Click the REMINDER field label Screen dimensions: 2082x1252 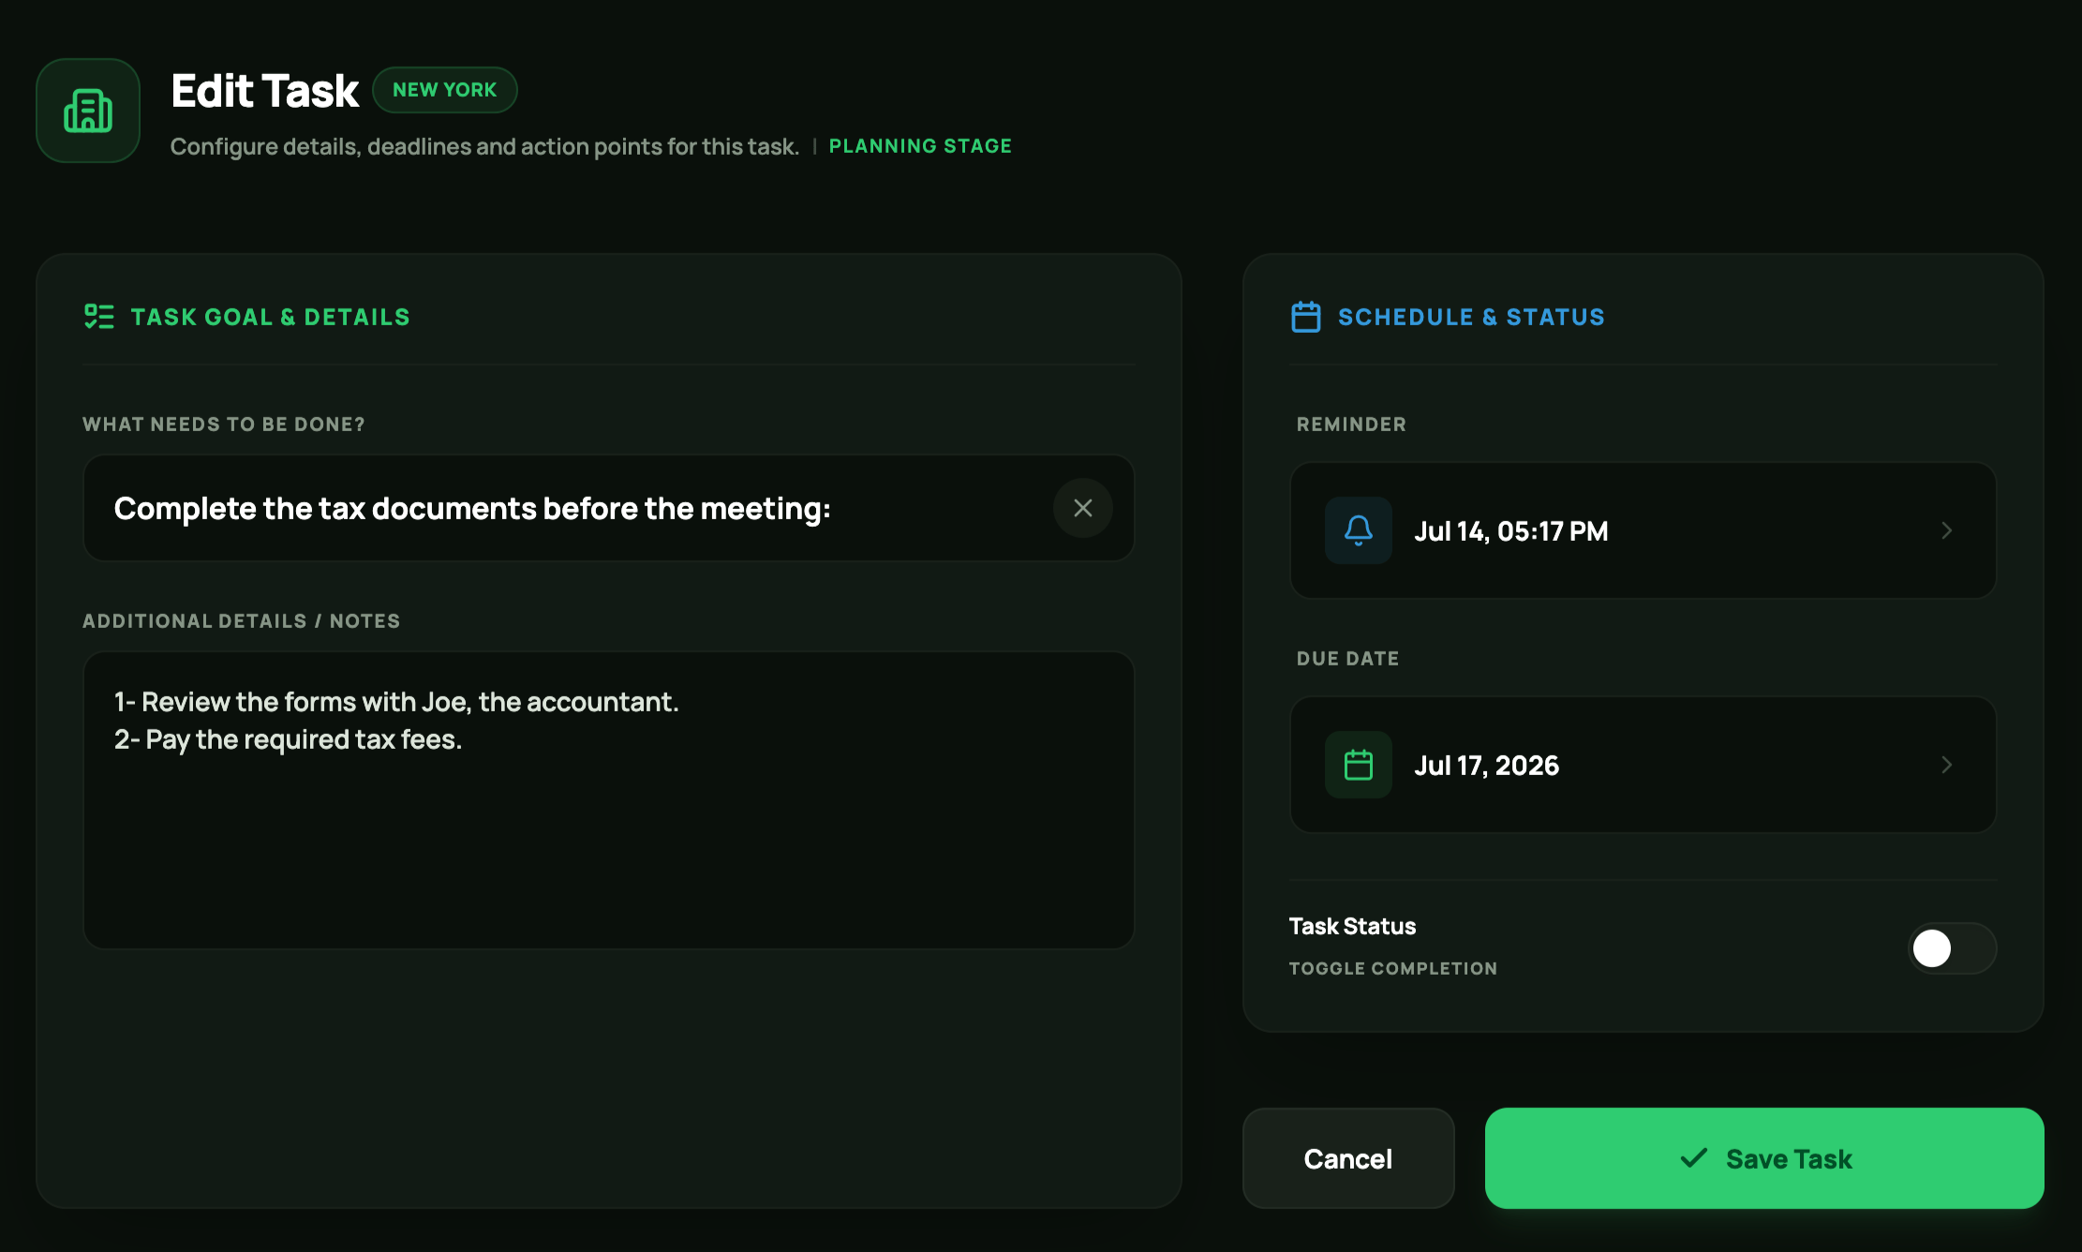point(1351,425)
